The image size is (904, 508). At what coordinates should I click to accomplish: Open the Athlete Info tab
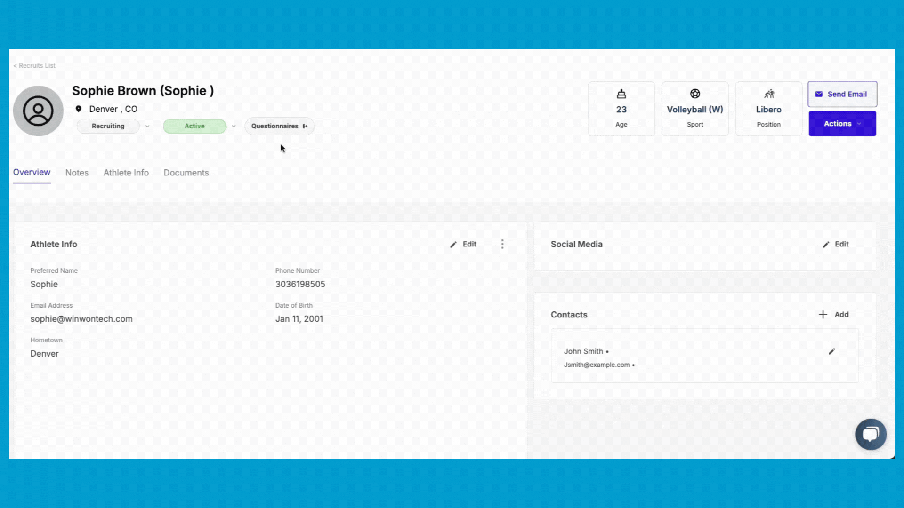(x=126, y=173)
